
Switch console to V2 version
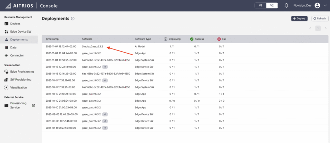click(271, 5)
